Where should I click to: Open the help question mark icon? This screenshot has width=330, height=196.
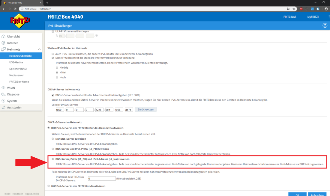point(325,25)
